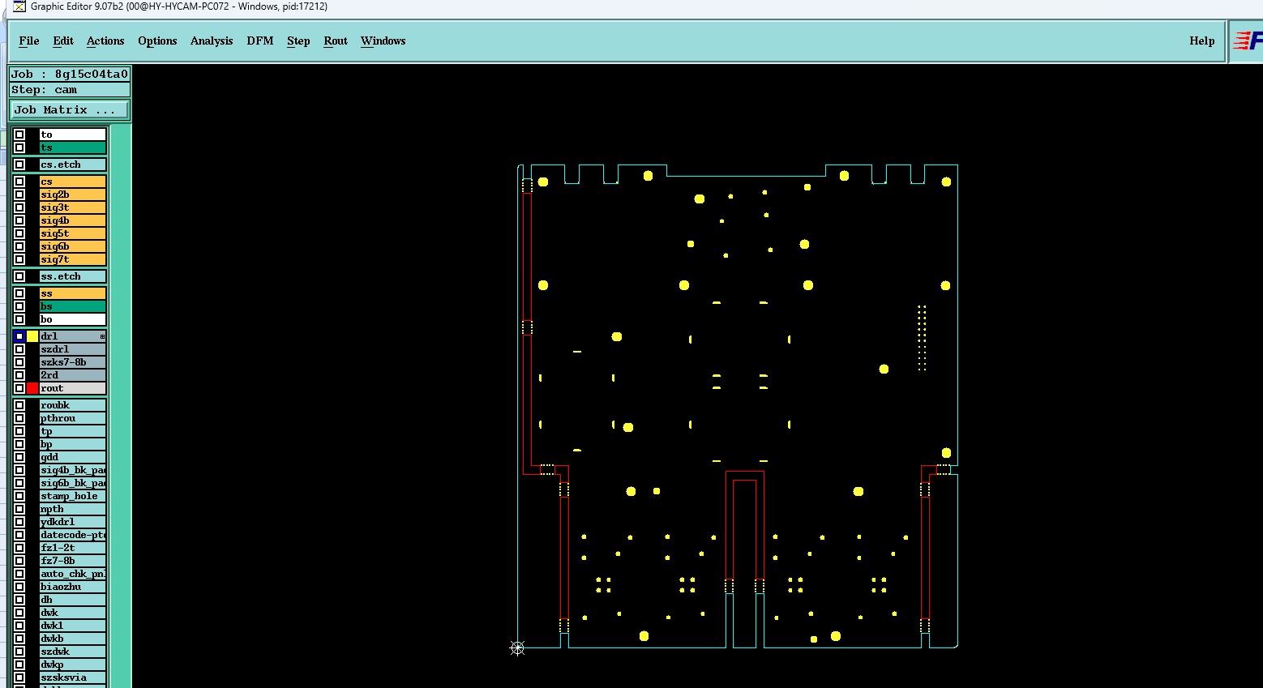Select the tp layer name
This screenshot has height=688, width=1263.
(73, 431)
